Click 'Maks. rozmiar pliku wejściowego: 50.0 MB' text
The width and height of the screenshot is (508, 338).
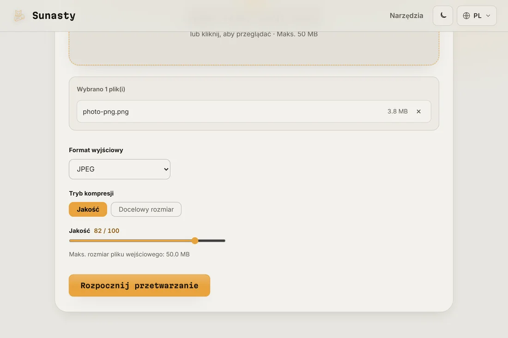(129, 254)
